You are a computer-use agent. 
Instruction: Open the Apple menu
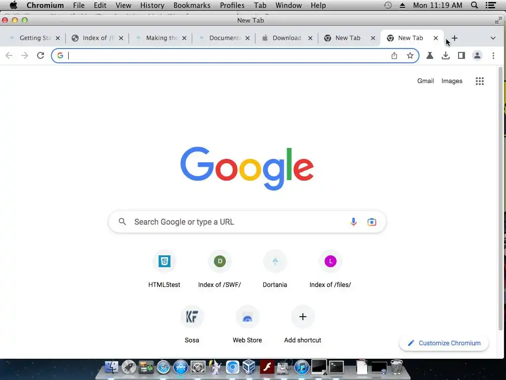click(13, 5)
